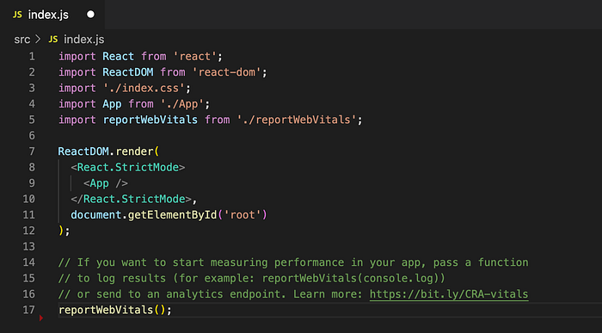This screenshot has height=333, width=602.
Task: Click line number 7 in the gutter
Action: coord(32,151)
